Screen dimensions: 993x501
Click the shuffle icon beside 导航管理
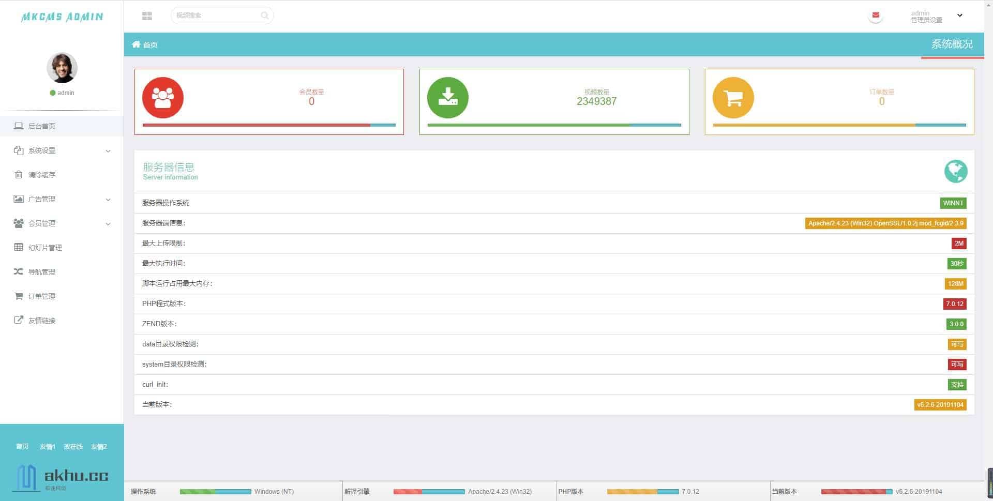pyautogui.click(x=19, y=271)
